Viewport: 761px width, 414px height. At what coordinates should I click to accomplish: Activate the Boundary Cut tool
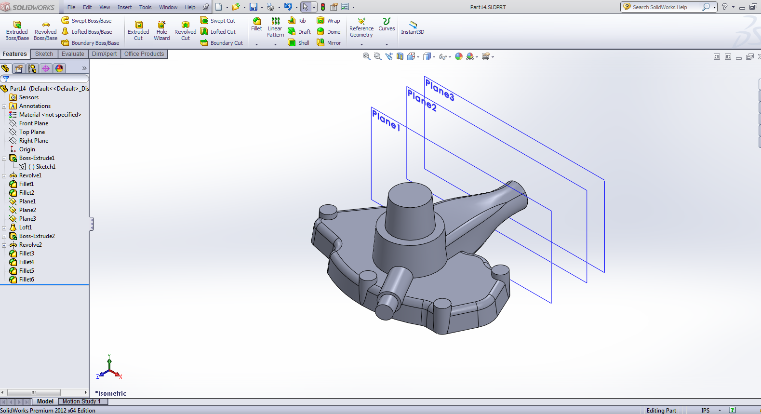click(x=222, y=43)
